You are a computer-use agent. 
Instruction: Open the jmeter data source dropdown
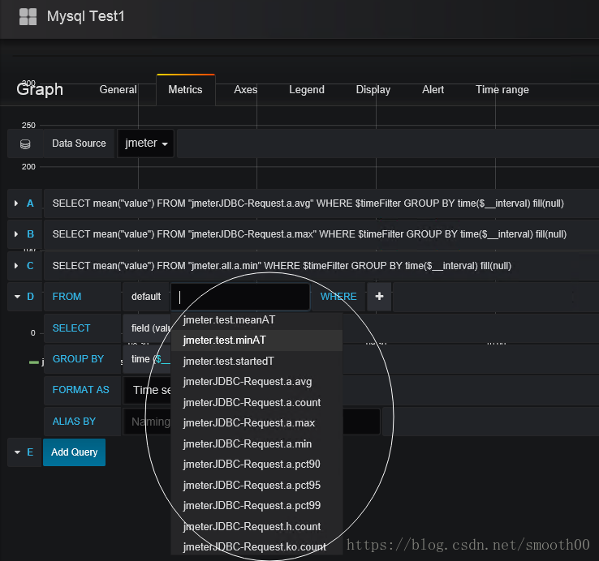coord(145,143)
